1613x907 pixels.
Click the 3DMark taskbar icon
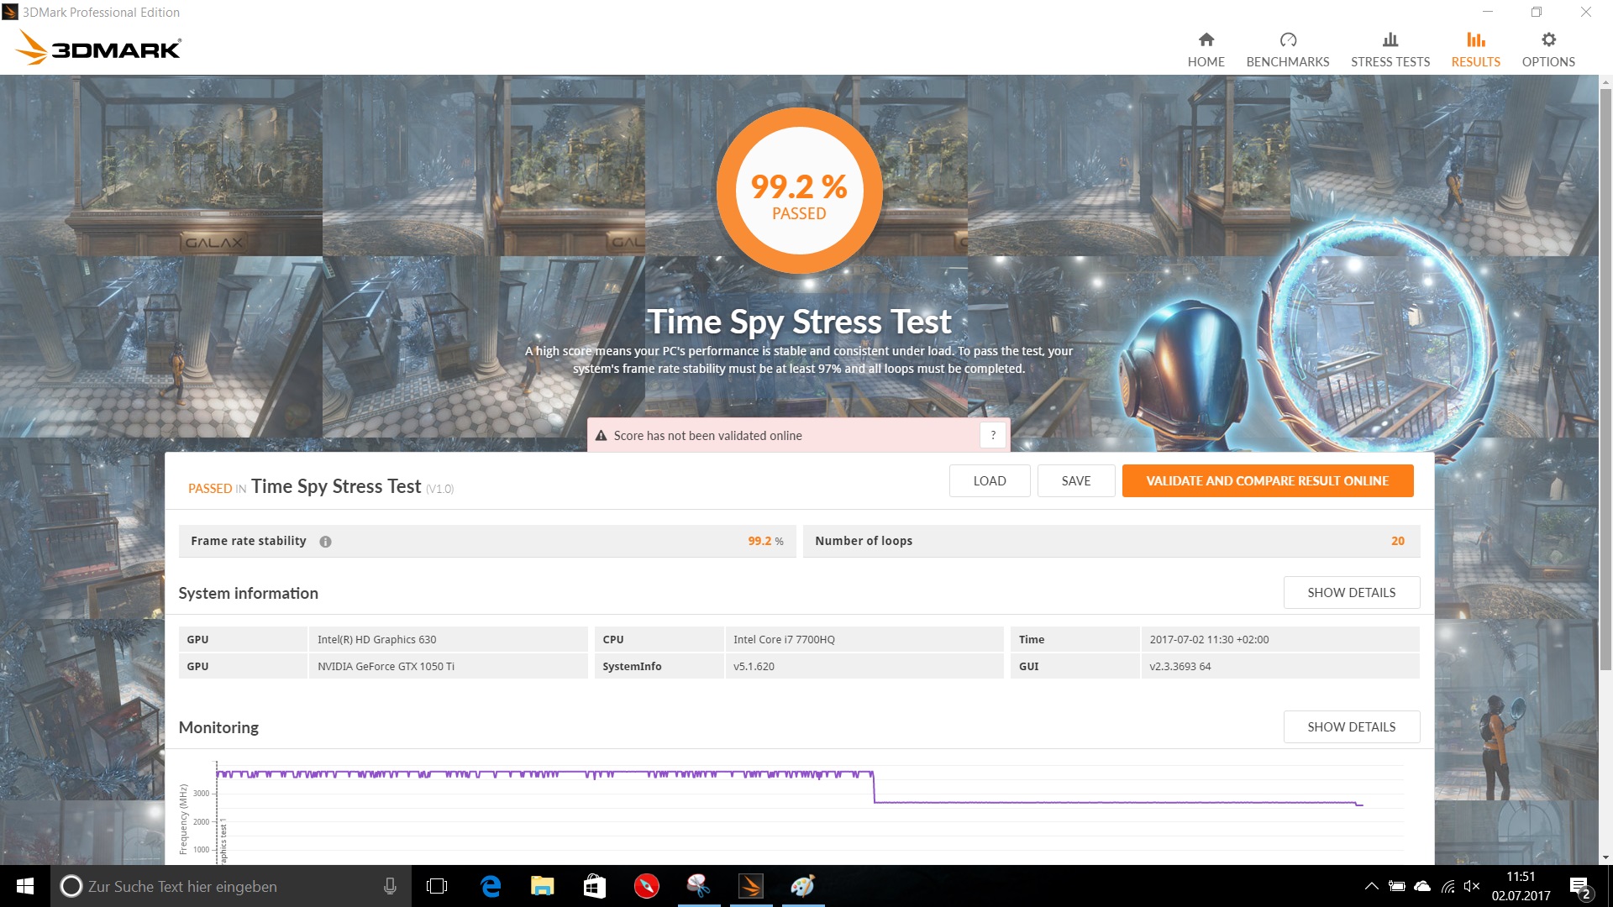(750, 886)
